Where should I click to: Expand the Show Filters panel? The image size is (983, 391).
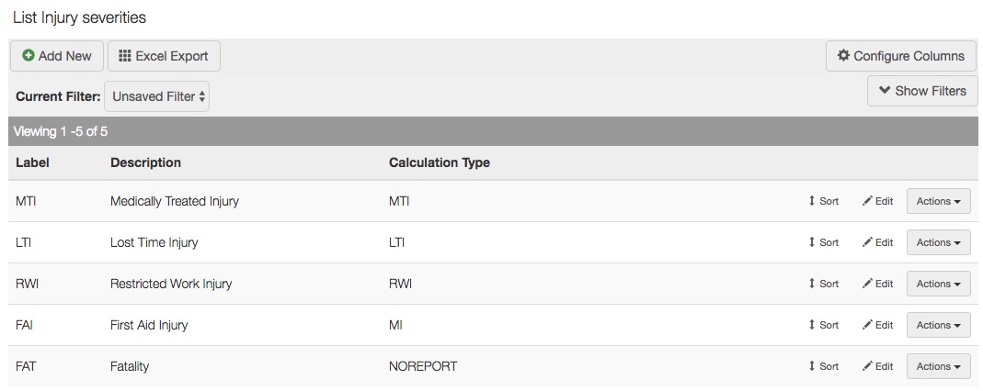[x=922, y=91]
